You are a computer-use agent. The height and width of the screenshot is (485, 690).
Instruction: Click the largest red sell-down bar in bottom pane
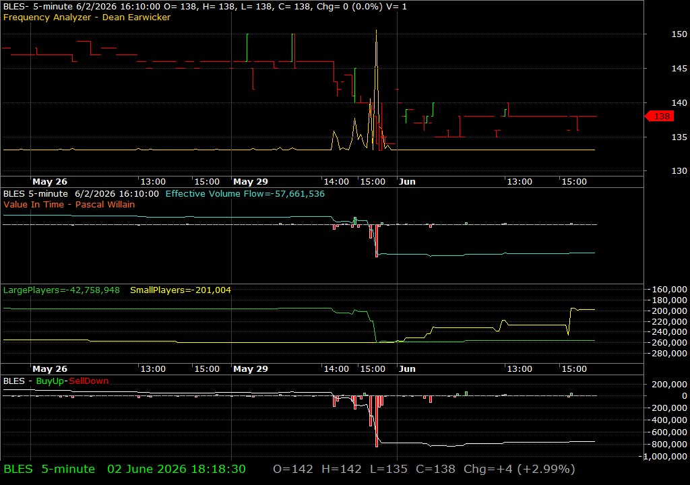(377, 421)
